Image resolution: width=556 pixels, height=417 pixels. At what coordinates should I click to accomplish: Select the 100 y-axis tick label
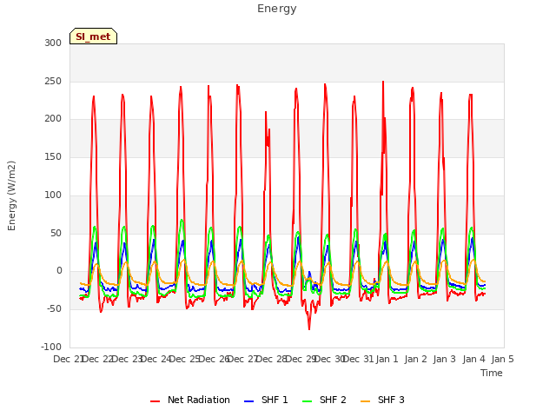click(53, 195)
